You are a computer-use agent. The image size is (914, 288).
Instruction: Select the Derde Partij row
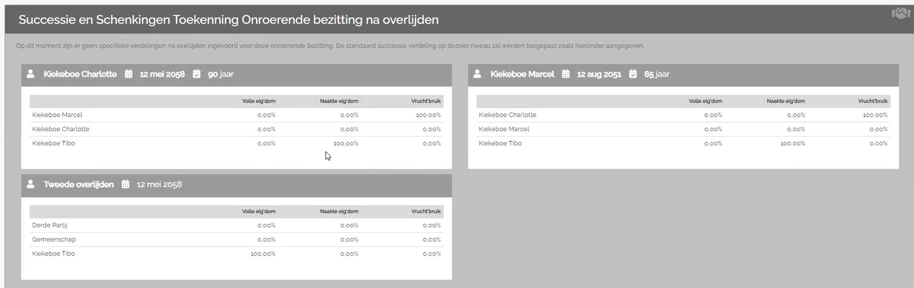[237, 225]
